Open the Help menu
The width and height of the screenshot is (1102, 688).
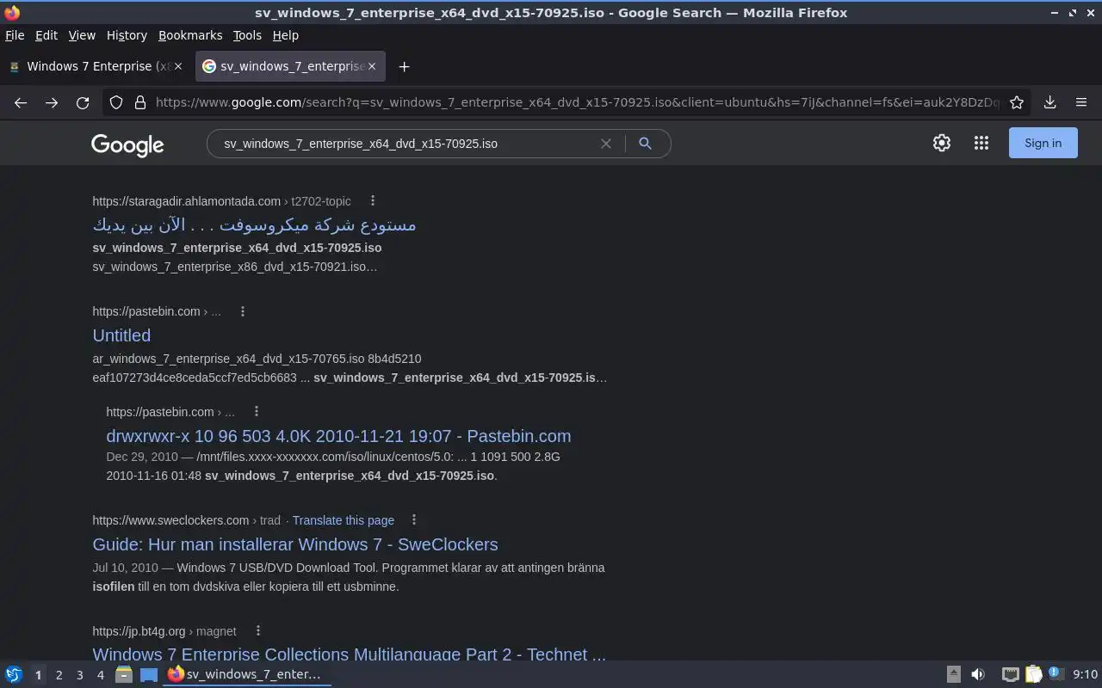[x=286, y=35]
